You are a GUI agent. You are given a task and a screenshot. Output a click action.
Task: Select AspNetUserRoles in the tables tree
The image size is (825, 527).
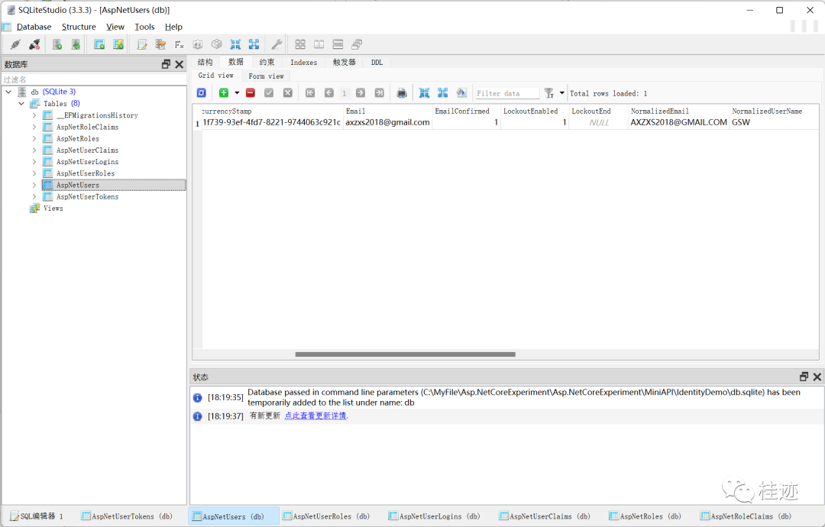click(x=86, y=173)
